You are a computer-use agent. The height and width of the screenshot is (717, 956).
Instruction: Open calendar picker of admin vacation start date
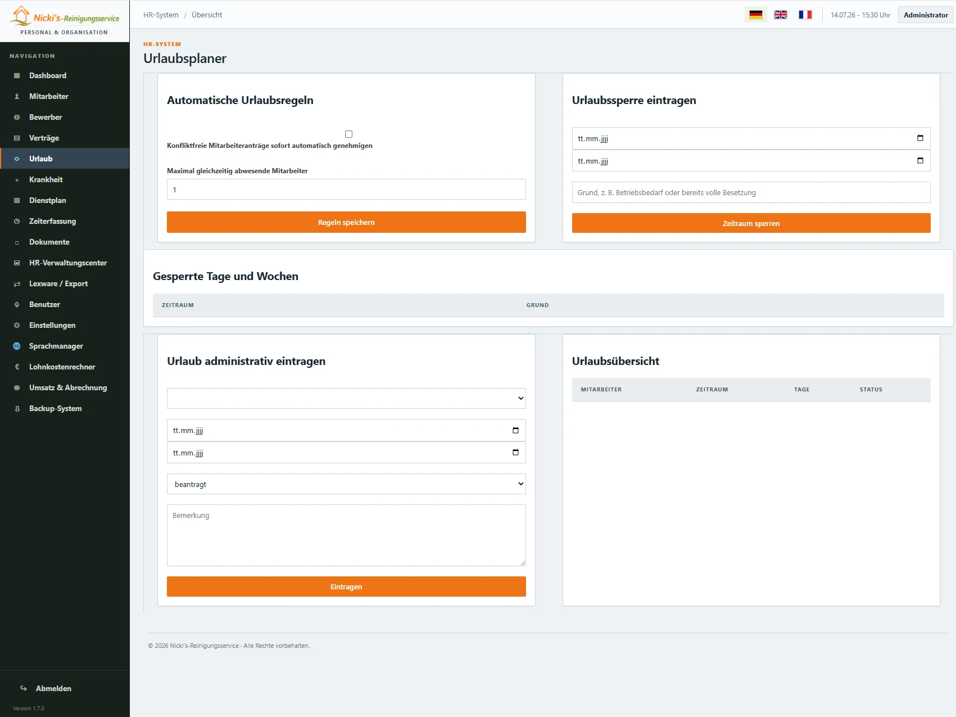pos(515,430)
